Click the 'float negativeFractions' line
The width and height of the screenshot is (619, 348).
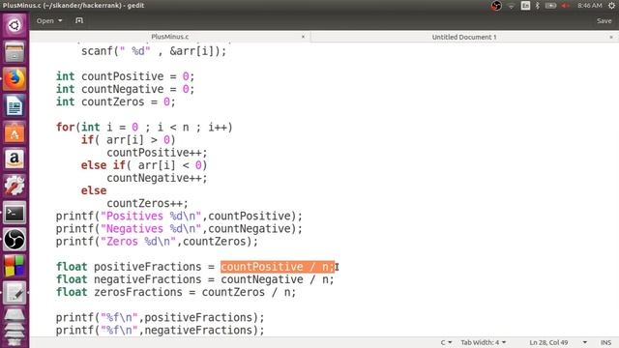(x=195, y=279)
